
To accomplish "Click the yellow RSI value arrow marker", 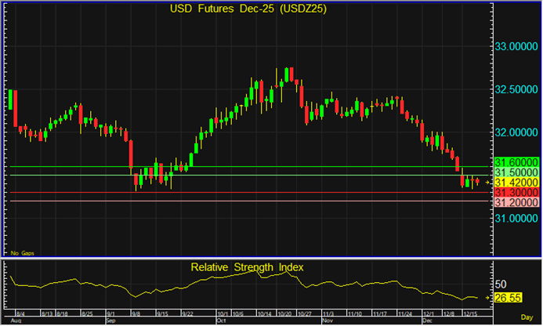I will (x=489, y=299).
